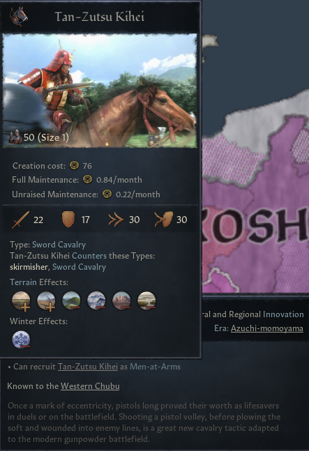Click the mounted samurai unit illustration
The height and width of the screenshot is (451, 309).
[x=100, y=91]
